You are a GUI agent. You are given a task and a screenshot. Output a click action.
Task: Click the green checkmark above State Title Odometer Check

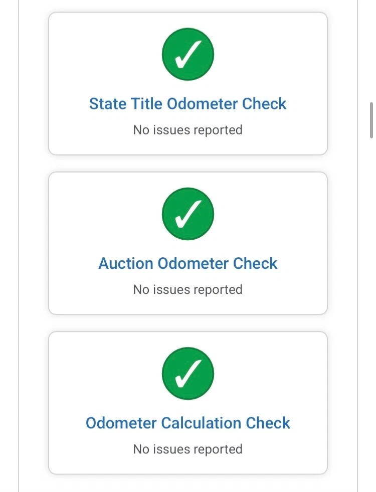pyautogui.click(x=188, y=54)
